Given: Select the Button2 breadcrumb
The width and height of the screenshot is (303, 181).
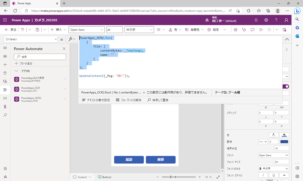Looking at the screenshot, I should point(105,177).
